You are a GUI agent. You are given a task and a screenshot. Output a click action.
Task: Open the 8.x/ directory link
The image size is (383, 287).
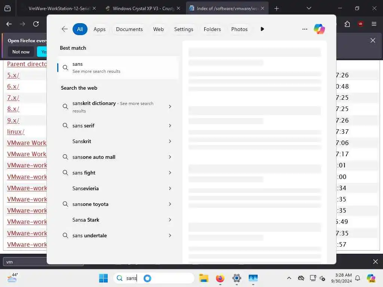pos(13,109)
